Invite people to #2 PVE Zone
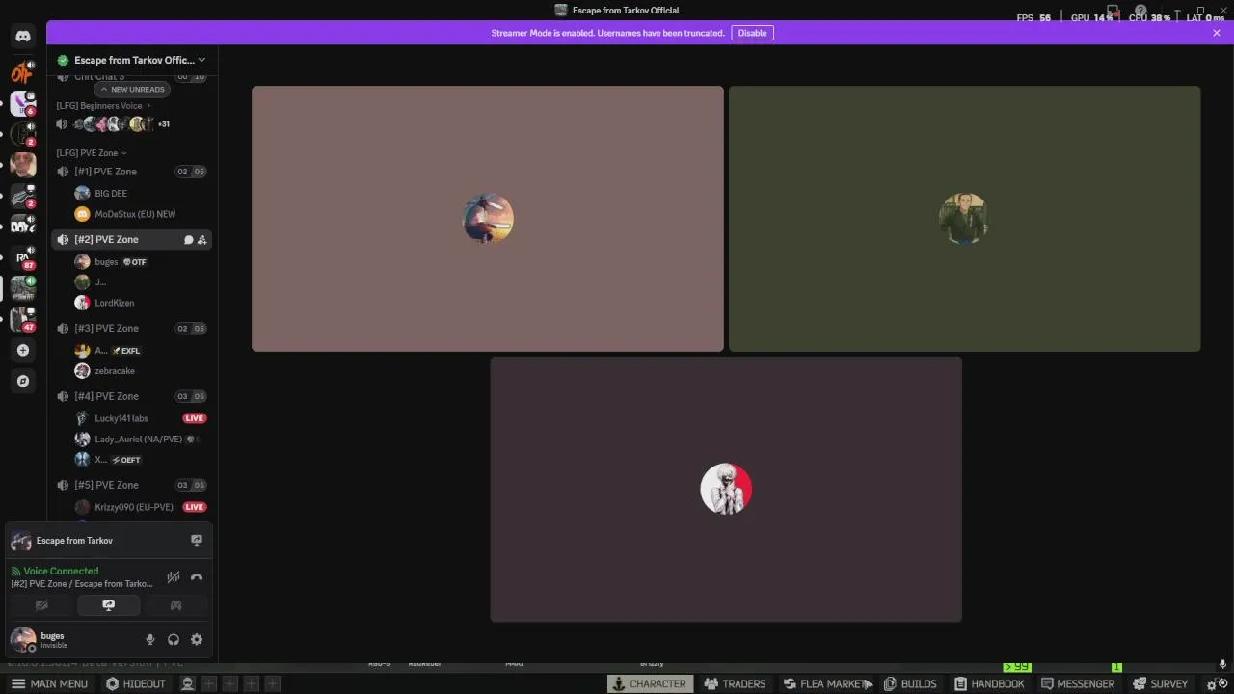 pyautogui.click(x=201, y=240)
